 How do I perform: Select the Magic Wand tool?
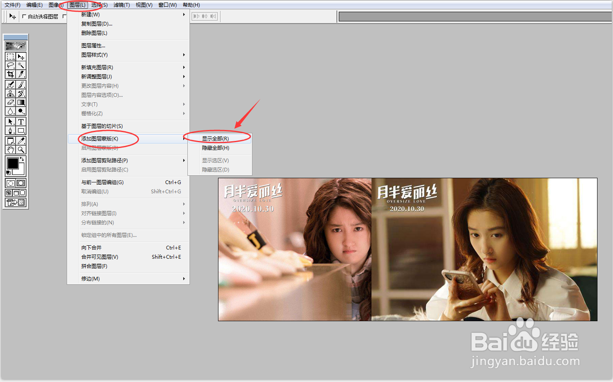[21, 65]
